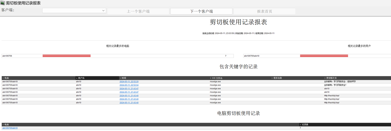Sort keyword records by EXE 文件名 column
The width and height of the screenshot is (391, 131).
coord(240,78)
